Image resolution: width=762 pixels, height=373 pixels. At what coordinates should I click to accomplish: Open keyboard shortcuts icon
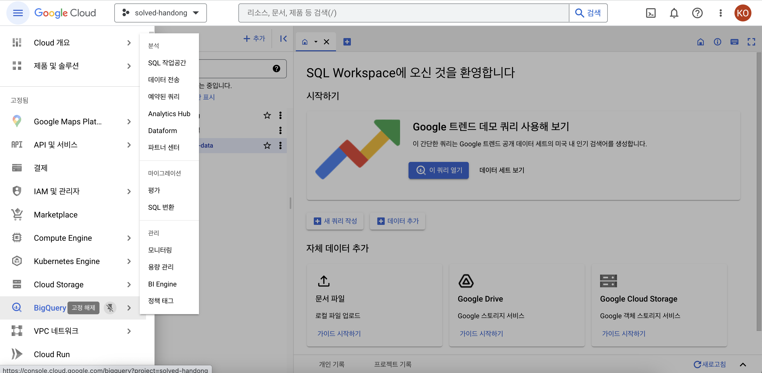(x=734, y=42)
